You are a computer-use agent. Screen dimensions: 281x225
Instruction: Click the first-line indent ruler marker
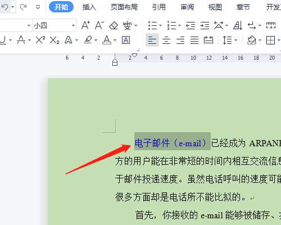134,55
